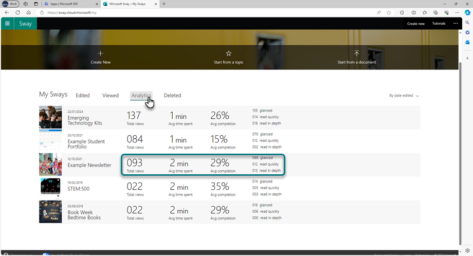Image resolution: width=473 pixels, height=256 pixels.
Task: Open the Microsoft 365 app launcher grid
Action: pyautogui.click(x=7, y=24)
